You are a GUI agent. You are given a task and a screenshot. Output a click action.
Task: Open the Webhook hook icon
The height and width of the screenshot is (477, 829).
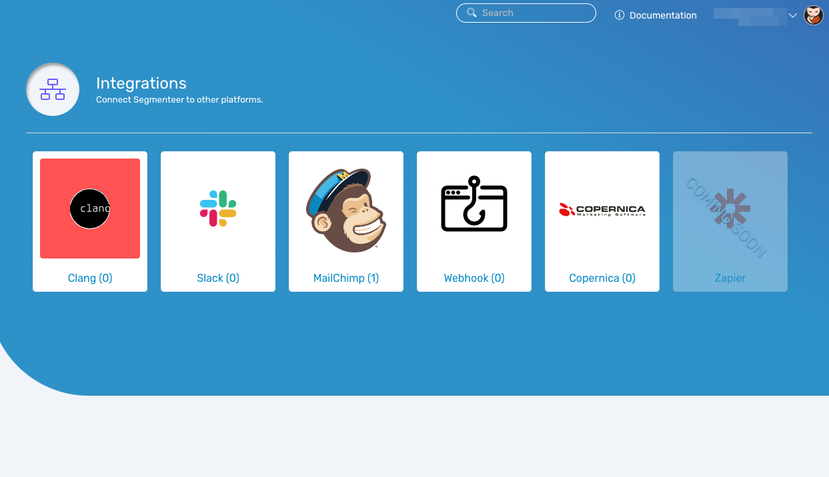pyautogui.click(x=474, y=204)
